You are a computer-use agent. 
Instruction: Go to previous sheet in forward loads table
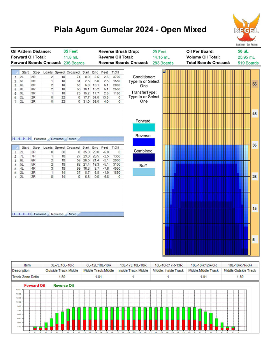19,139
